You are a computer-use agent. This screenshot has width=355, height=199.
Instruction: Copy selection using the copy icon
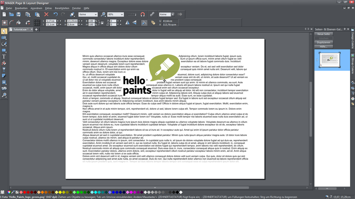point(28,14)
